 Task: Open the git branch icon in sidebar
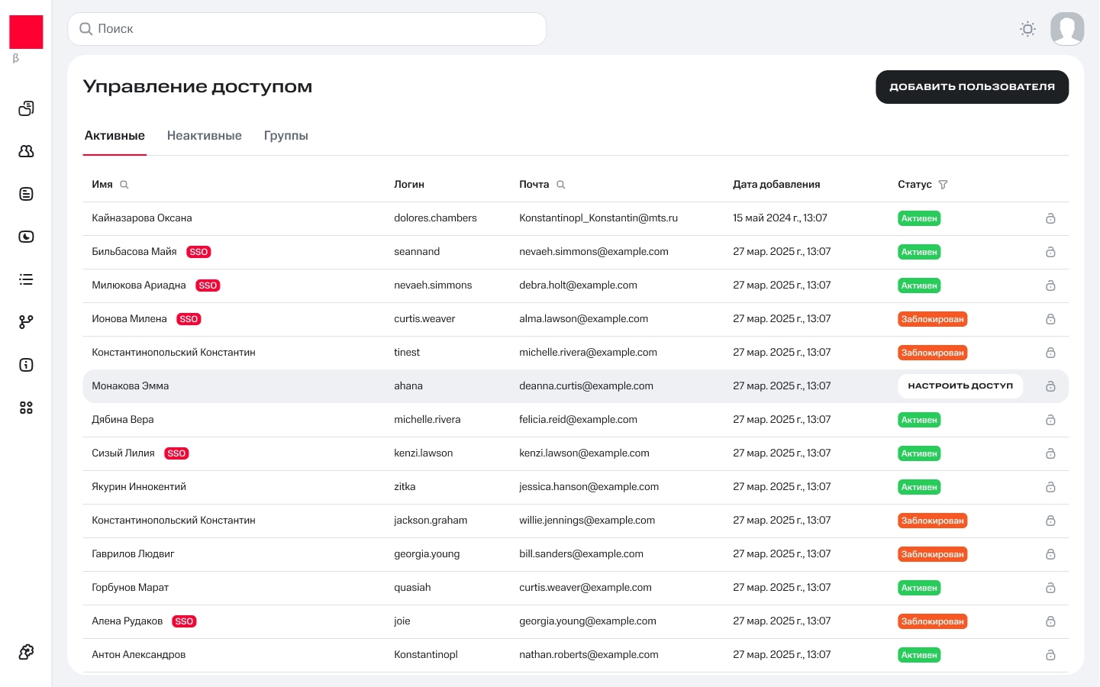pyautogui.click(x=26, y=322)
